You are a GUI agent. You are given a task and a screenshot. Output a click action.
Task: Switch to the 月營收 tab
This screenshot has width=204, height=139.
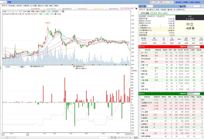[56, 6]
